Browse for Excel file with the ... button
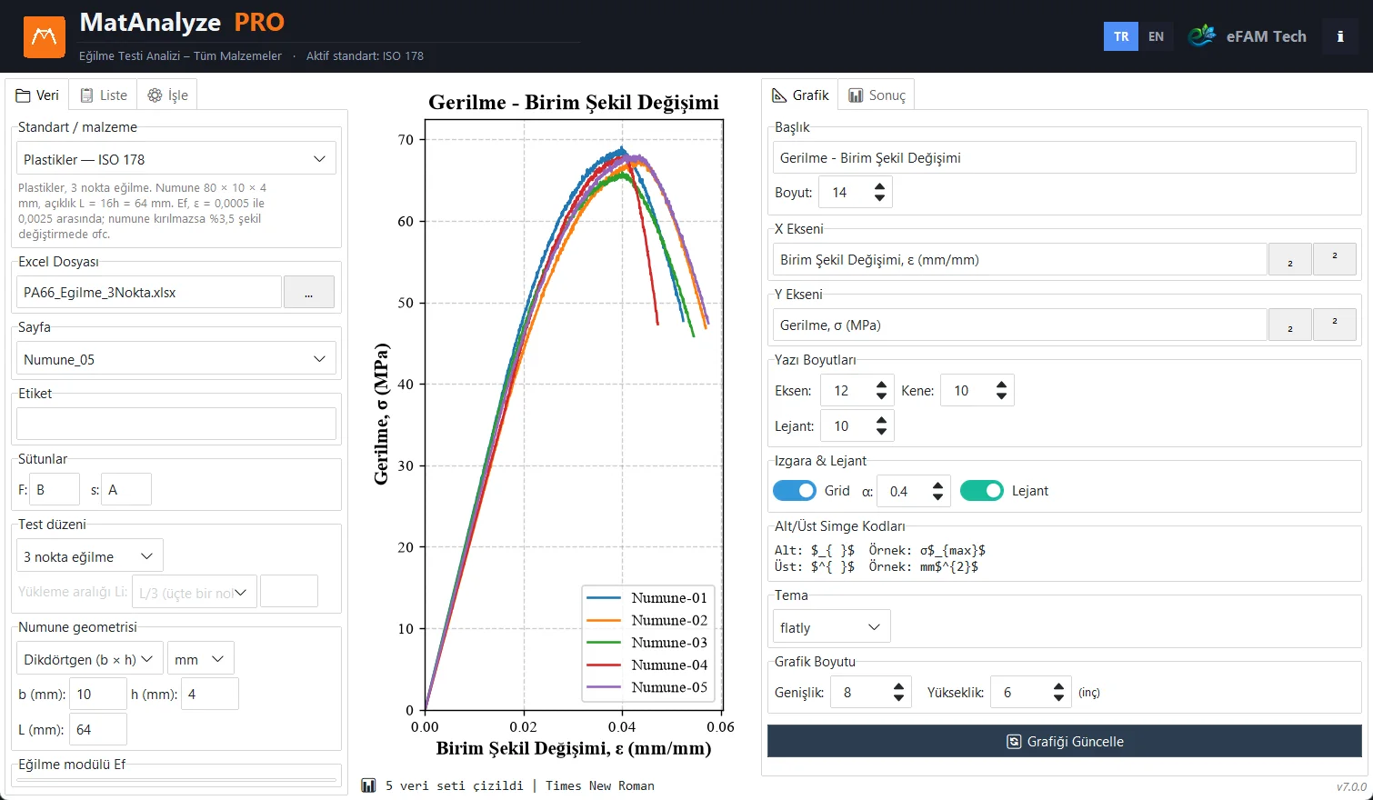This screenshot has width=1373, height=800. [x=309, y=293]
